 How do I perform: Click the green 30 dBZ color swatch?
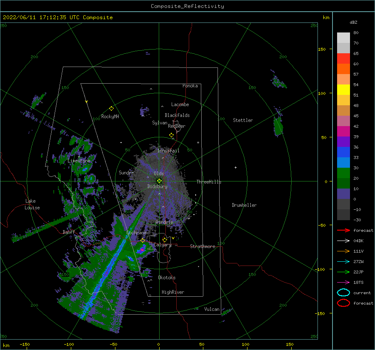click(x=343, y=173)
